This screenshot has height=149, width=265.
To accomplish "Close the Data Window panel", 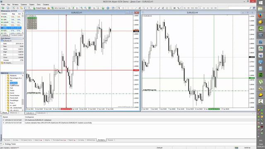I will 23,38.
